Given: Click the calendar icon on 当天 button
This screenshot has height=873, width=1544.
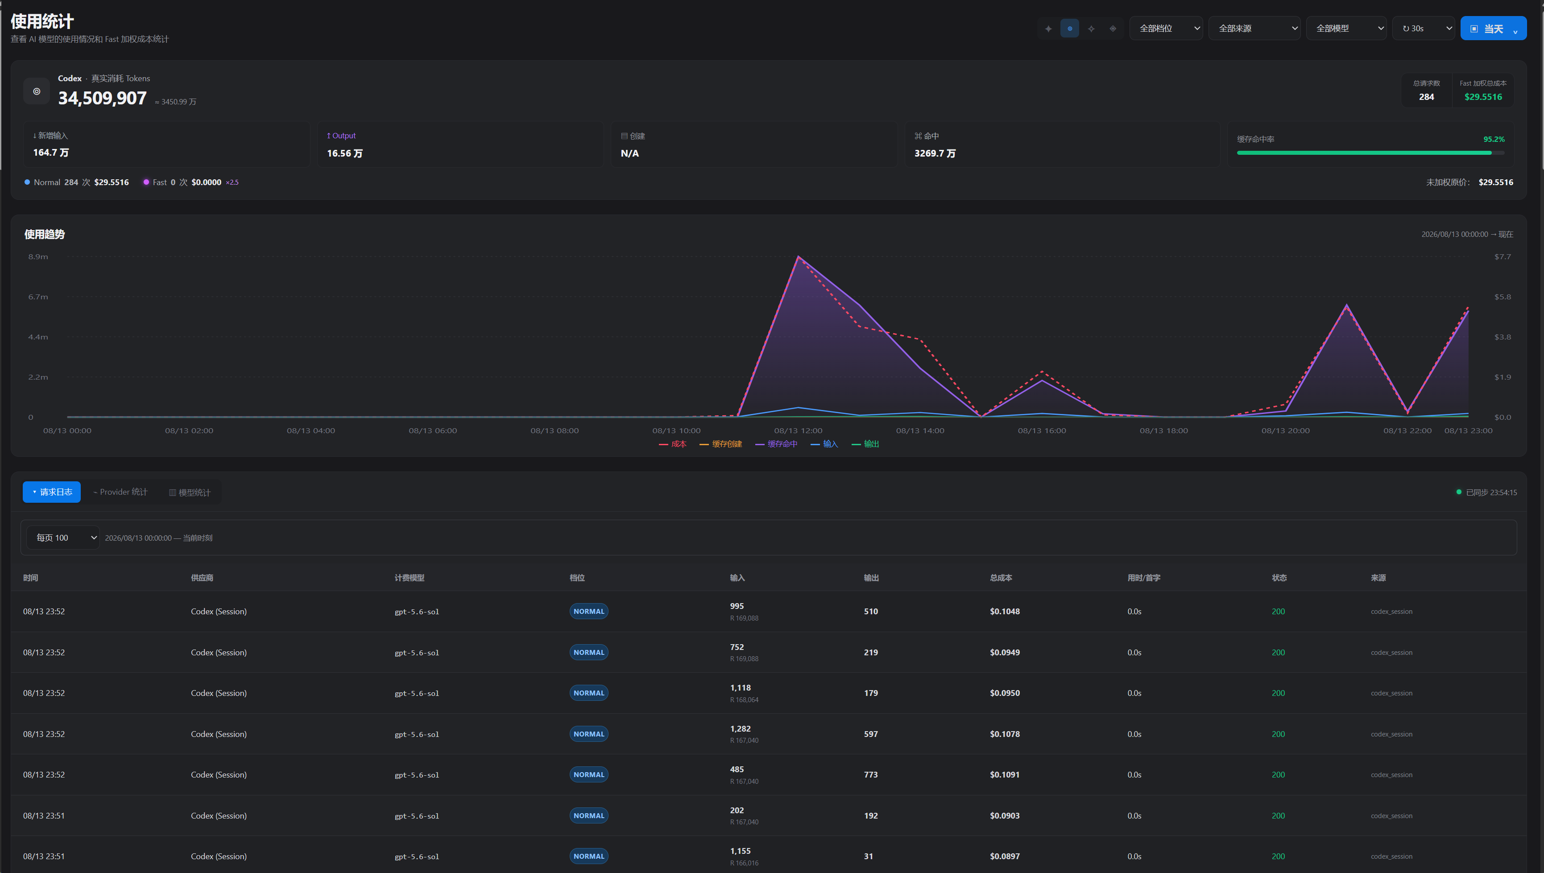Looking at the screenshot, I should tap(1474, 29).
